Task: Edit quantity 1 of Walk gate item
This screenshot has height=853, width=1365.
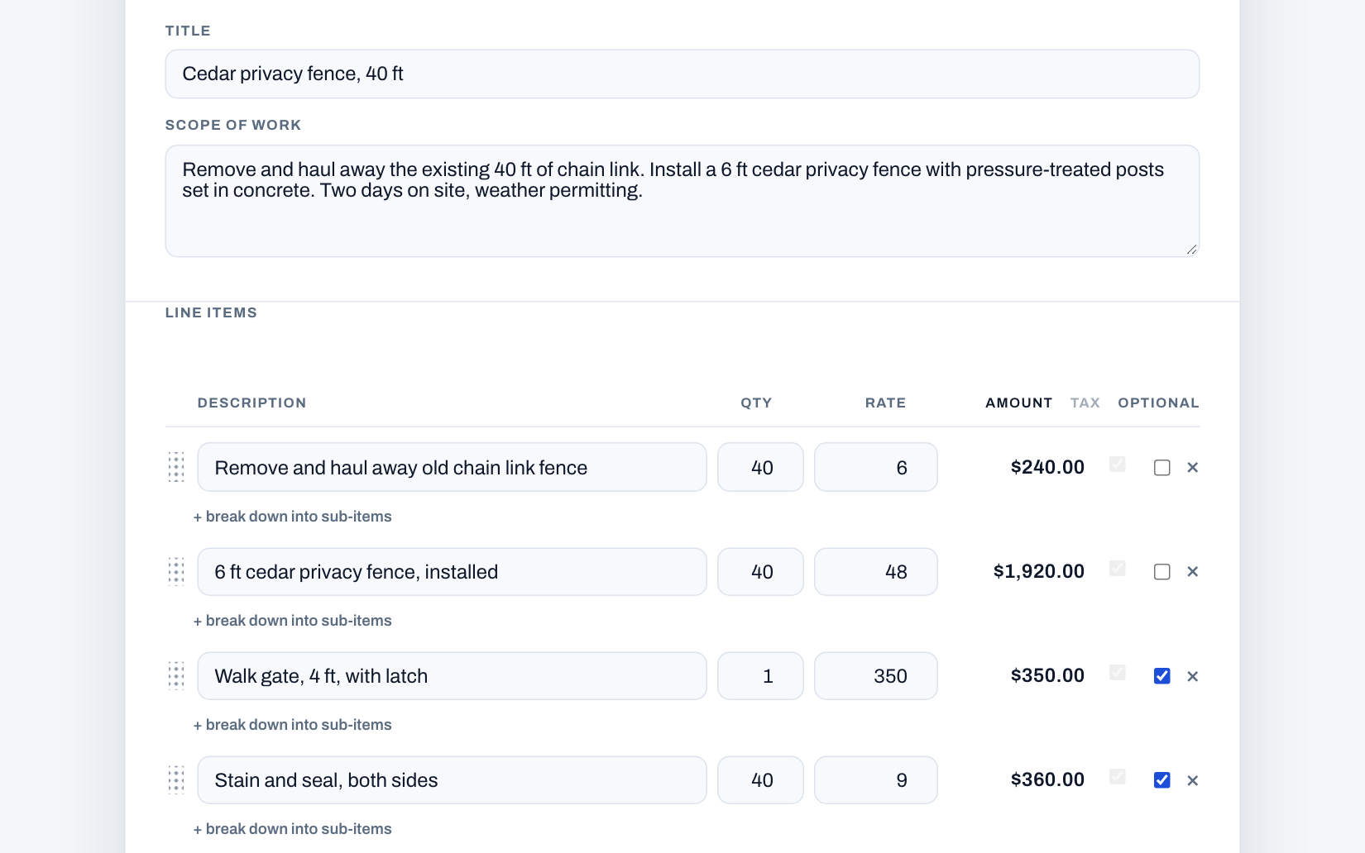Action: pos(760,675)
